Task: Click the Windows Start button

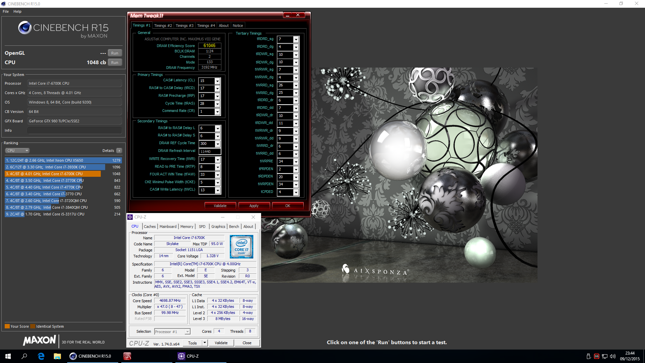Action: point(8,356)
